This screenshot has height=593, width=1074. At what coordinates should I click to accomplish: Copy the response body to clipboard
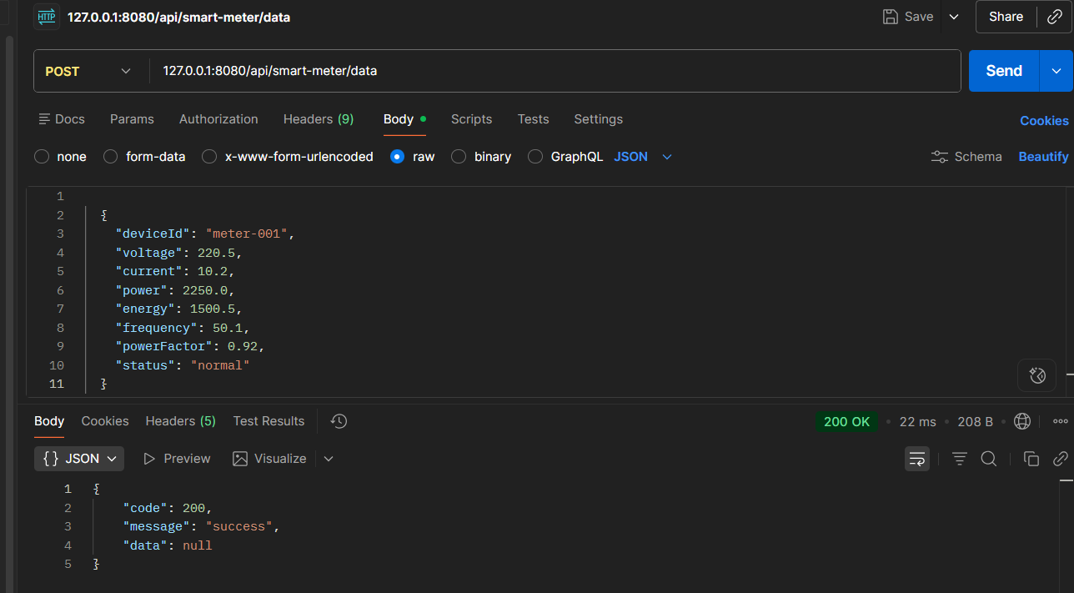point(1031,459)
